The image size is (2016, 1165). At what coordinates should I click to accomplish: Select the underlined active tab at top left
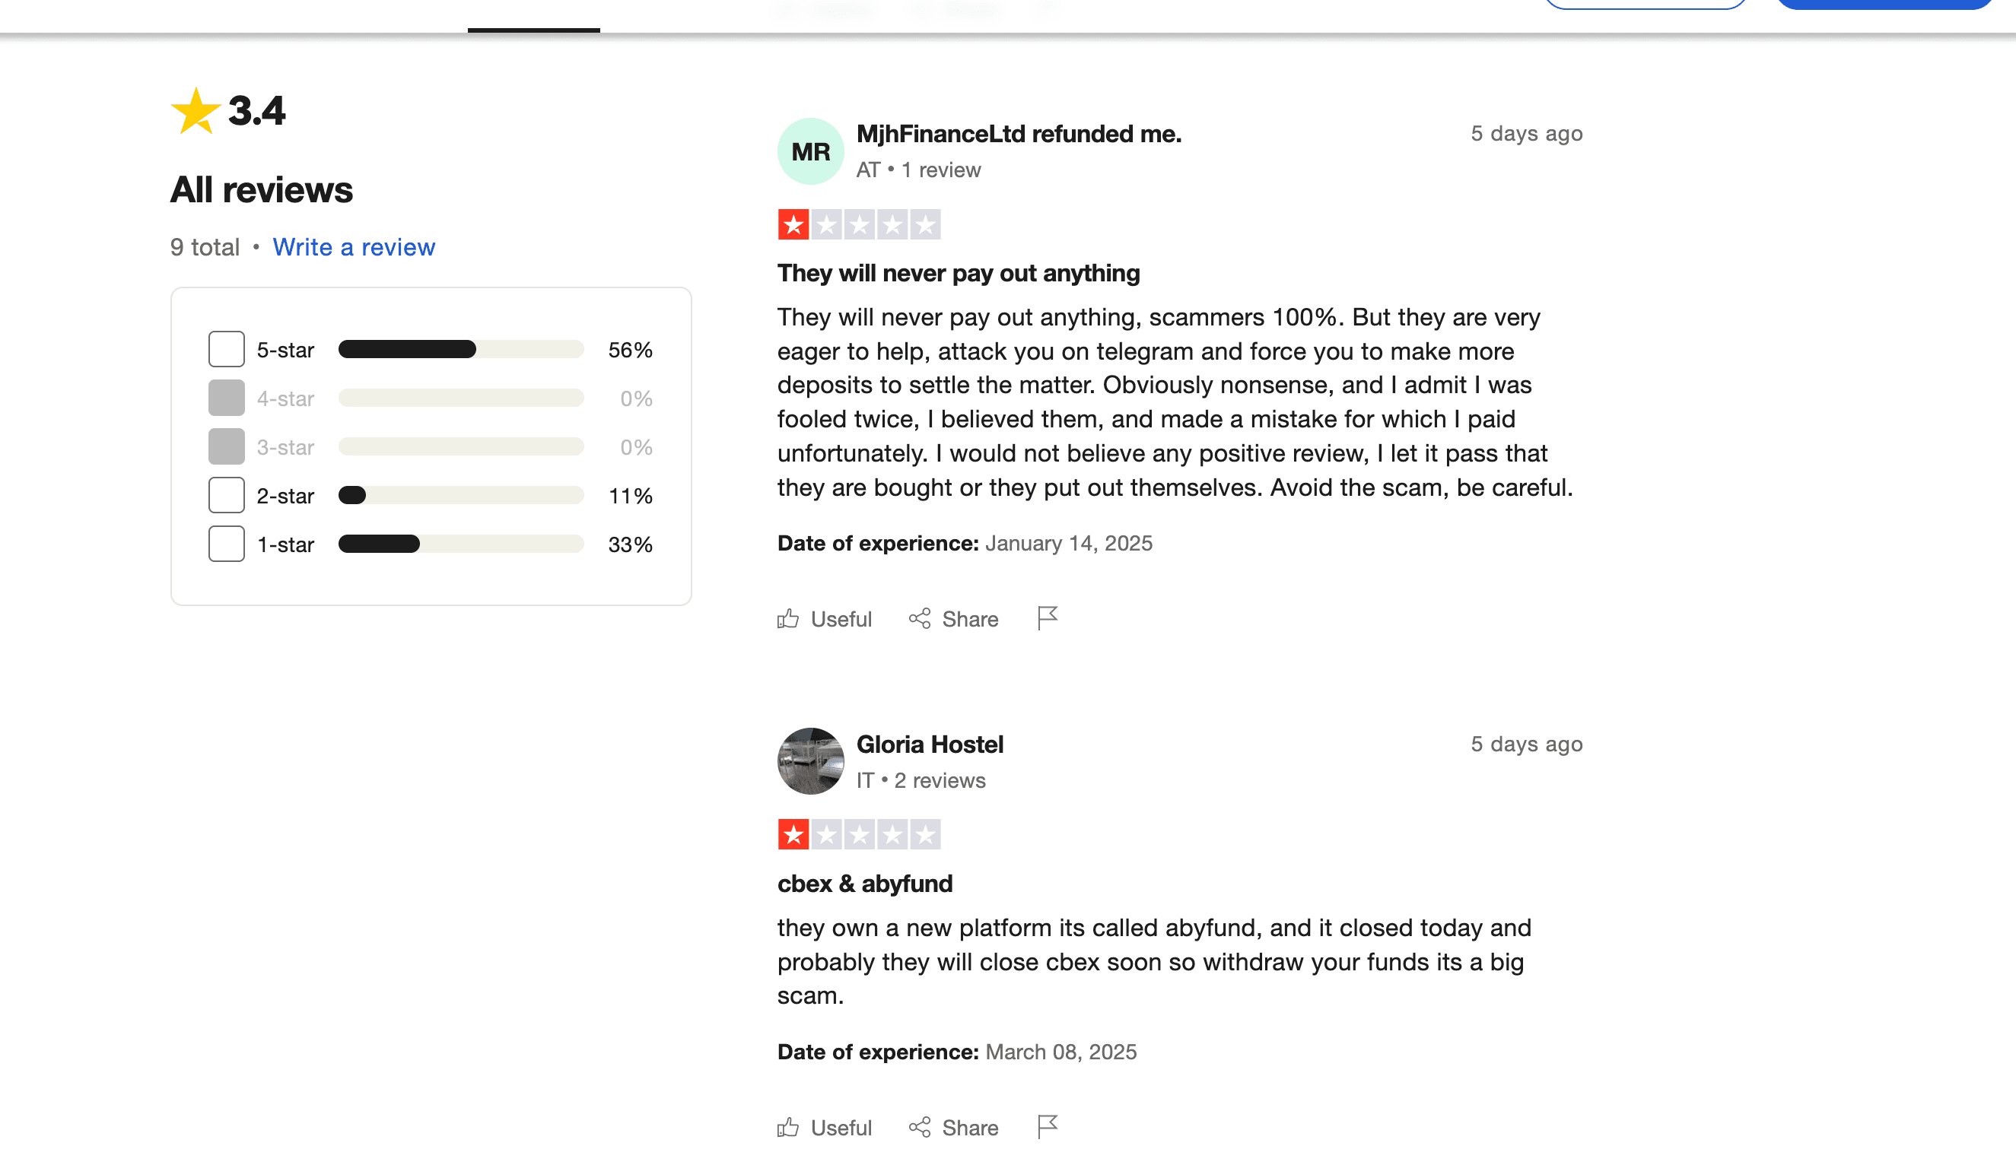(x=533, y=16)
